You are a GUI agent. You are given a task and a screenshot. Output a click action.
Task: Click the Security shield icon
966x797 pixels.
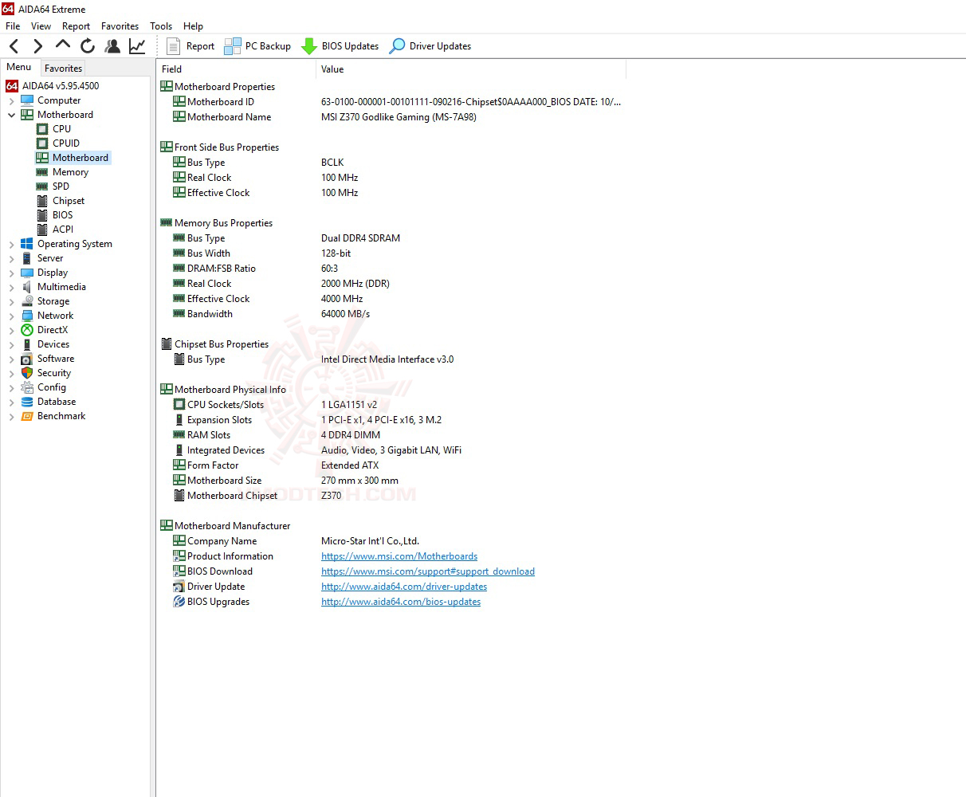(27, 373)
